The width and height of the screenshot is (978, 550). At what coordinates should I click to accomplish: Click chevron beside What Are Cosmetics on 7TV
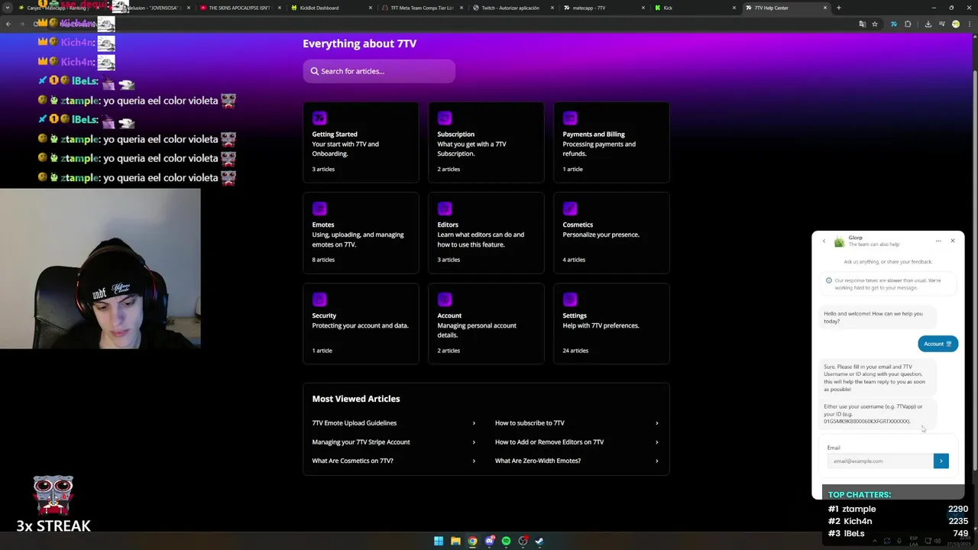click(474, 461)
